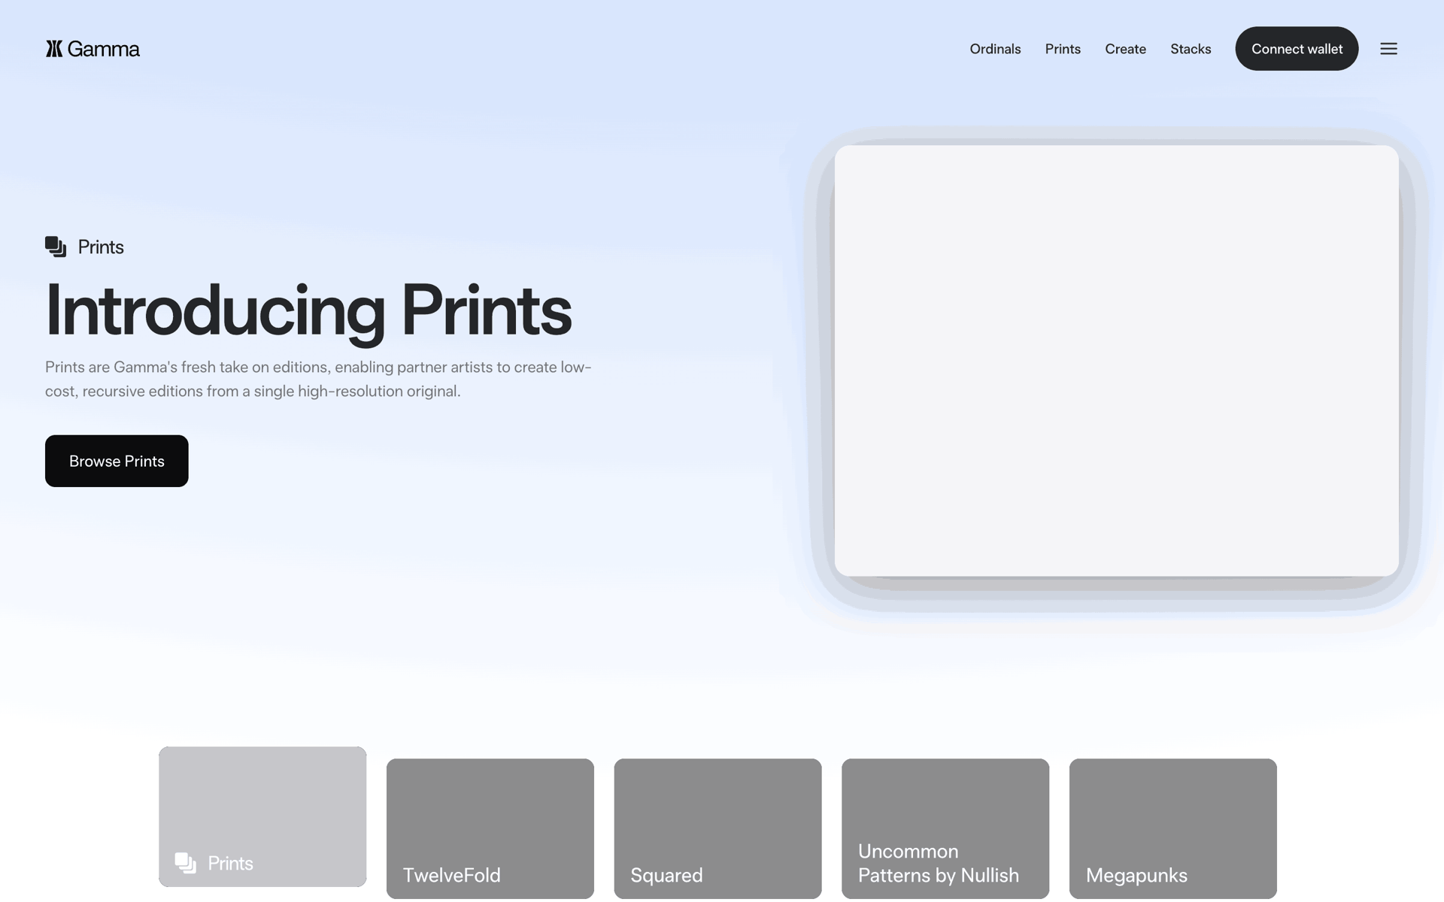Open the Megapunks carousel card
The image size is (1444, 902).
pos(1173,828)
